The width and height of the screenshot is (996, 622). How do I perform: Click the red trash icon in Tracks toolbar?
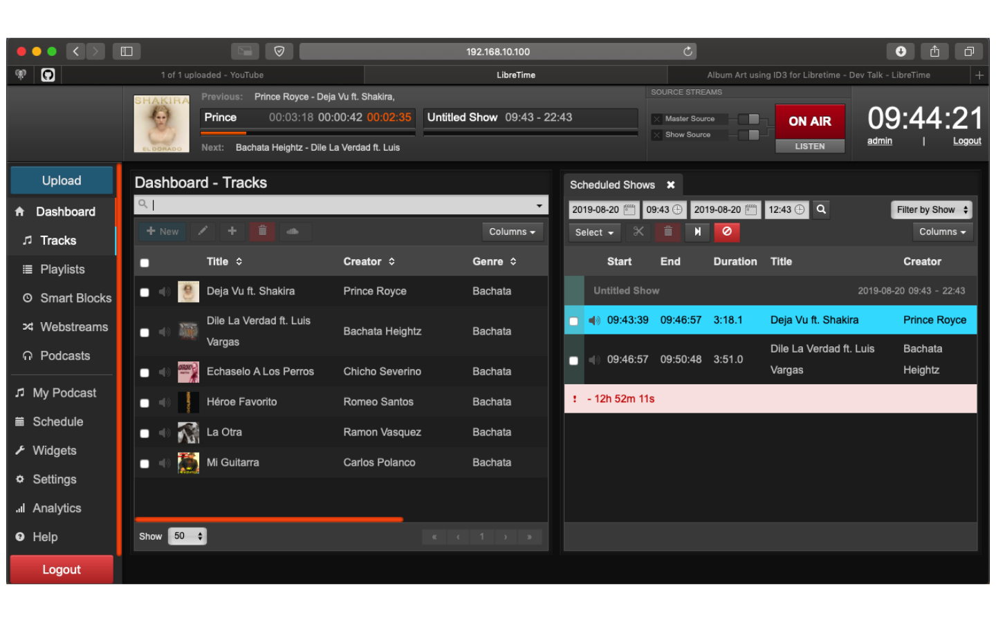coord(262,232)
